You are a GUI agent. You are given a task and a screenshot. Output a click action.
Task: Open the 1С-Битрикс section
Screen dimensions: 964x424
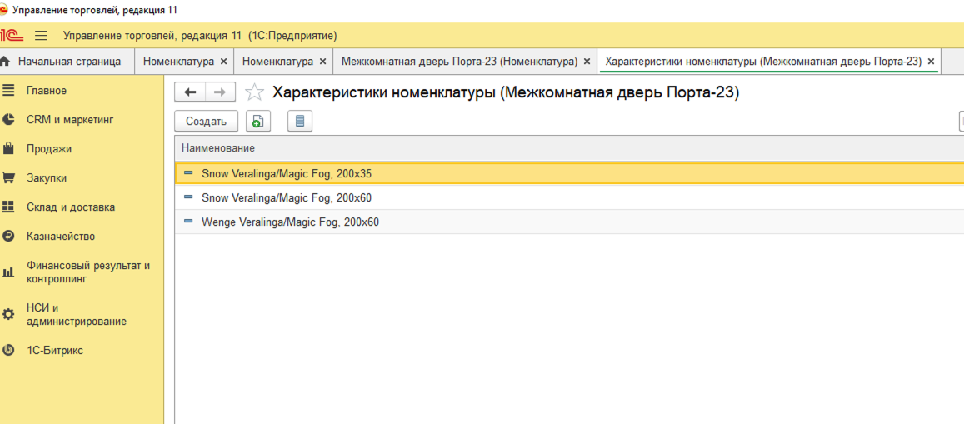pyautogui.click(x=55, y=351)
